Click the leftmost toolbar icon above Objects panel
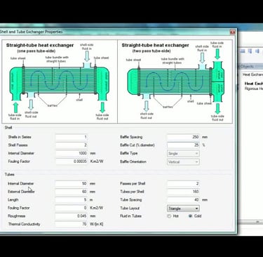The image size is (263, 257). tap(243, 51)
